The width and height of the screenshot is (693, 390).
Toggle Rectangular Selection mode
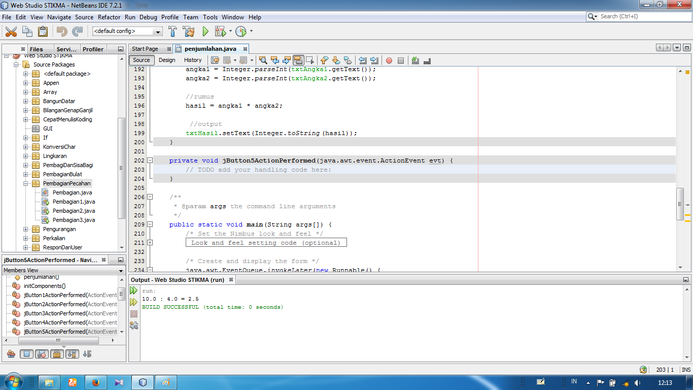pyautogui.click(x=310, y=60)
